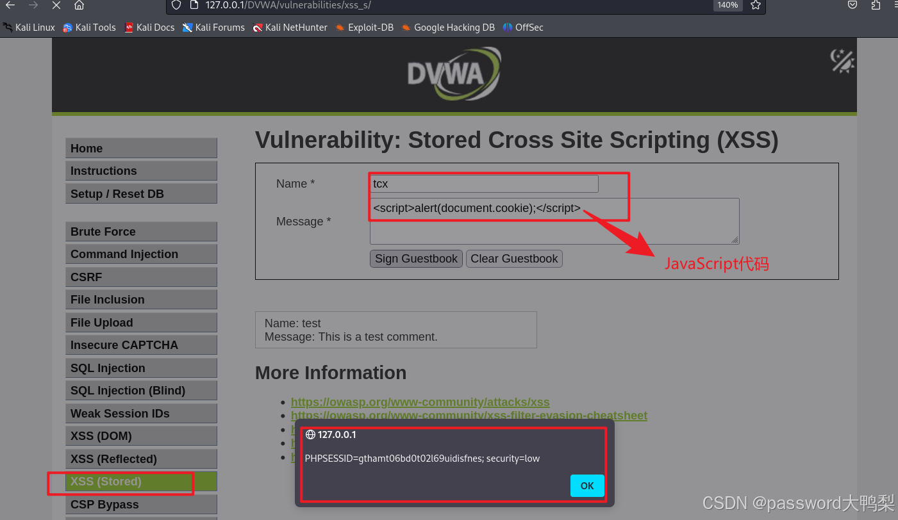Click the 'More Information' heading
Image resolution: width=898 pixels, height=520 pixels.
[331, 373]
